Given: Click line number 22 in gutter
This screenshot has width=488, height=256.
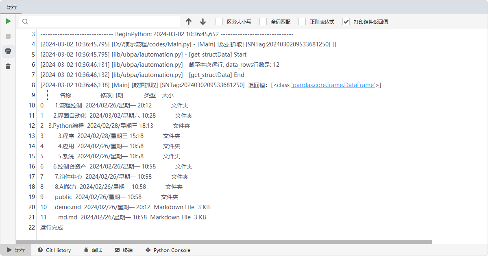Looking at the screenshot, I should point(32,228).
